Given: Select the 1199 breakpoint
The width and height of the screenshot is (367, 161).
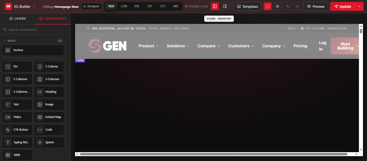Looking at the screenshot, I should (124, 6).
